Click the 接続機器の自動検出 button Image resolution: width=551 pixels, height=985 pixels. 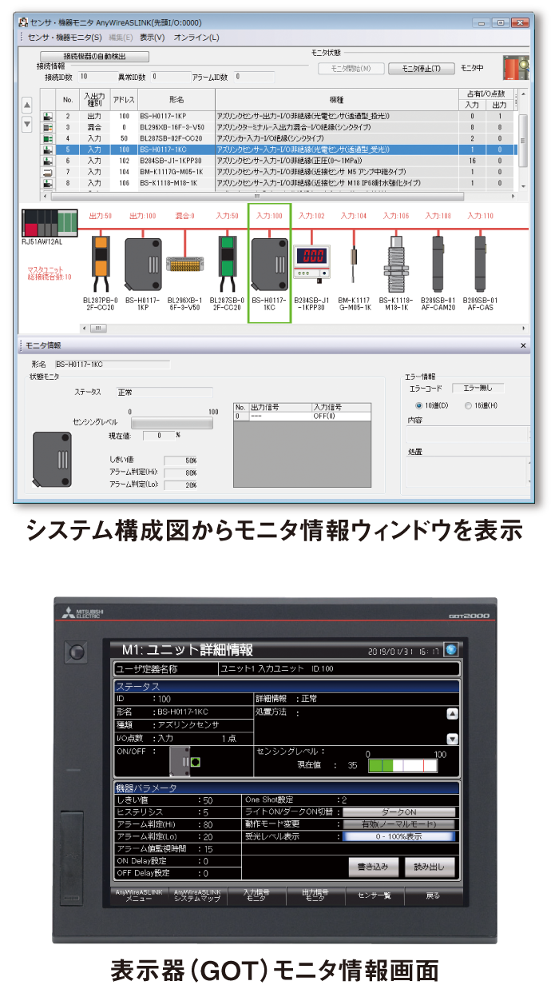pos(94,56)
